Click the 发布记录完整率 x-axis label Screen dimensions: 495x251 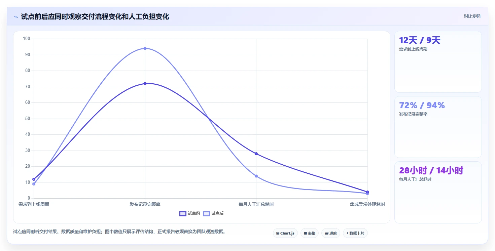coord(145,204)
